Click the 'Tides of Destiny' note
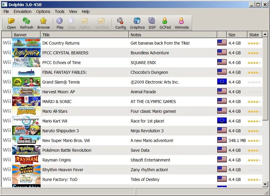 [x=145, y=179]
